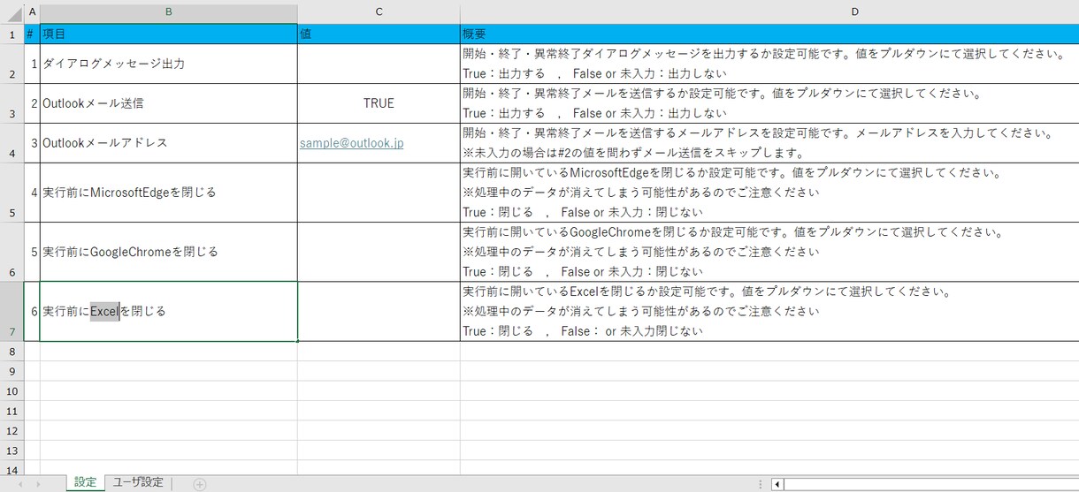The image size is (1079, 492).
Task: Switch to the 設定 sheet tab
Action: [85, 482]
